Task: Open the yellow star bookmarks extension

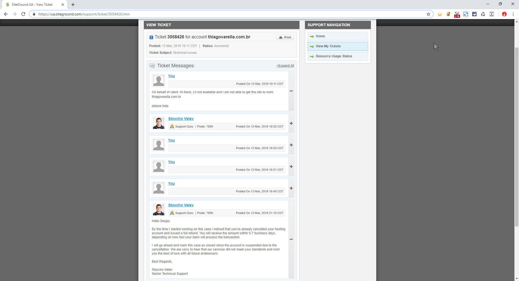Action: [x=440, y=14]
